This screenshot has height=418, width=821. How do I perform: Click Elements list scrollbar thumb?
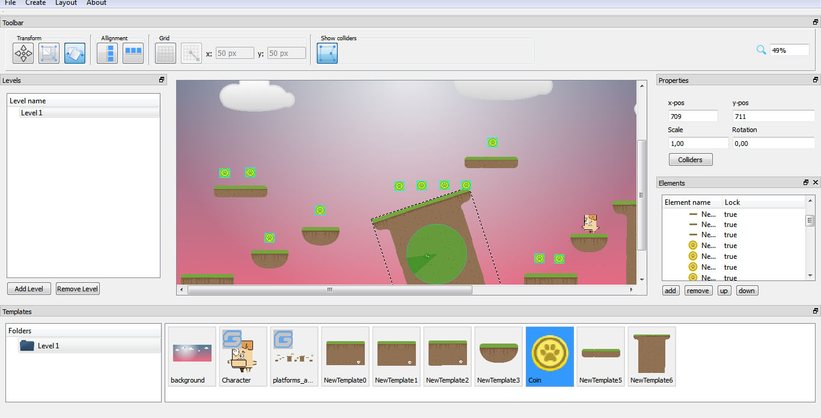click(x=810, y=220)
